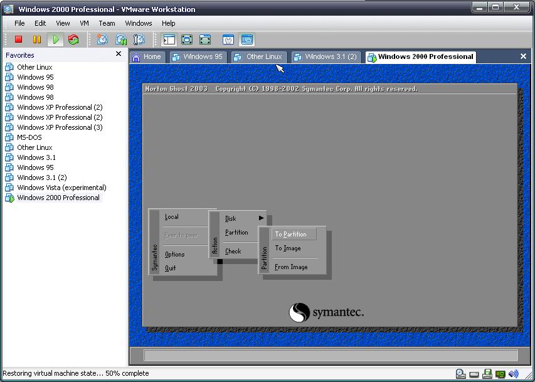Switch to the Windows 3.1 (2) tab
The height and width of the screenshot is (382, 535).
point(326,57)
